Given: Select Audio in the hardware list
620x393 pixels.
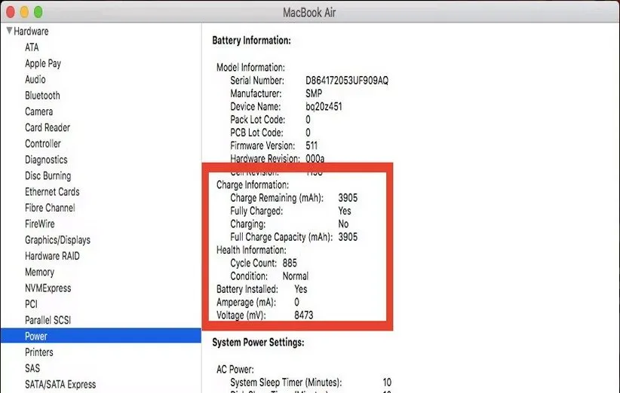Looking at the screenshot, I should [x=35, y=80].
